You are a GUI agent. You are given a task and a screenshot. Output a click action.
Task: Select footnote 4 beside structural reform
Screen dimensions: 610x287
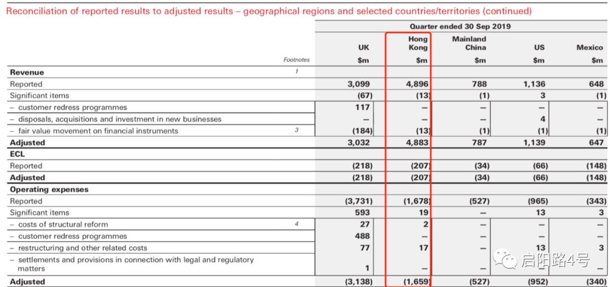297,224
